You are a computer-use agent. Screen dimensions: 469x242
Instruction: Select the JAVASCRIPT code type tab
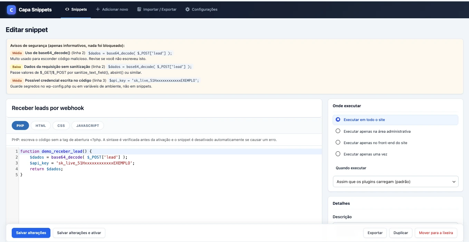[88, 126]
